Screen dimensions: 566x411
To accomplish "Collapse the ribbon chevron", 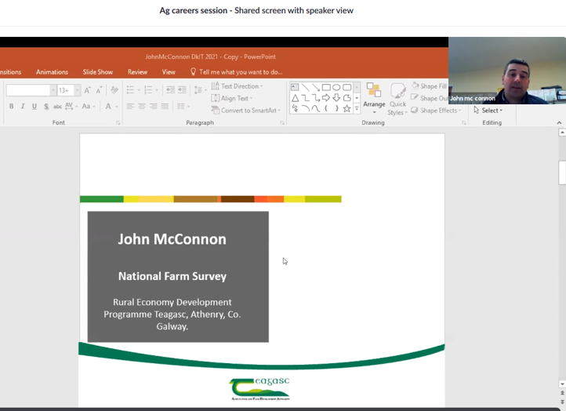I will 559,123.
